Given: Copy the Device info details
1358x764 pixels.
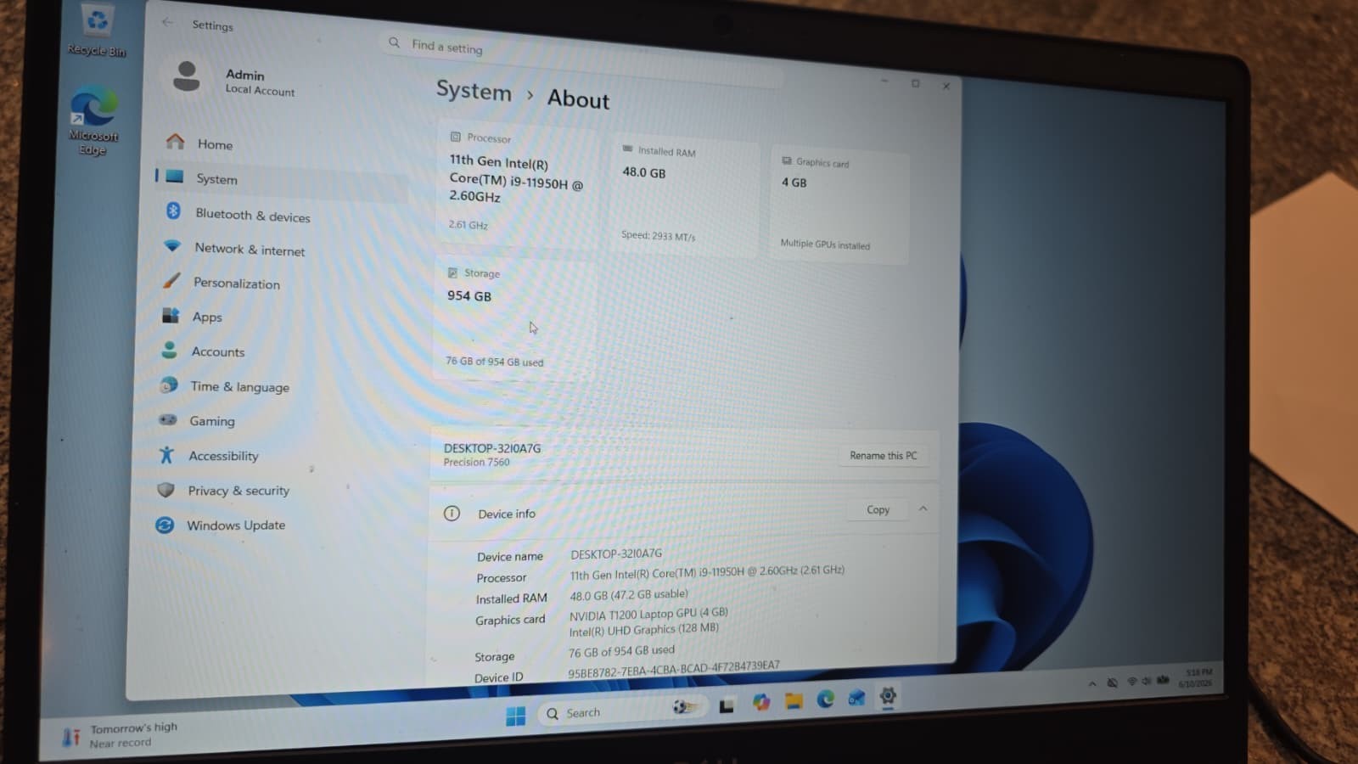Looking at the screenshot, I should click(878, 510).
